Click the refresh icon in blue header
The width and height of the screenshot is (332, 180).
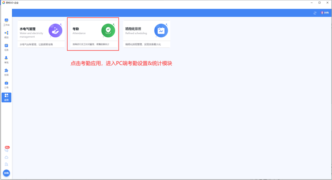(315, 13)
